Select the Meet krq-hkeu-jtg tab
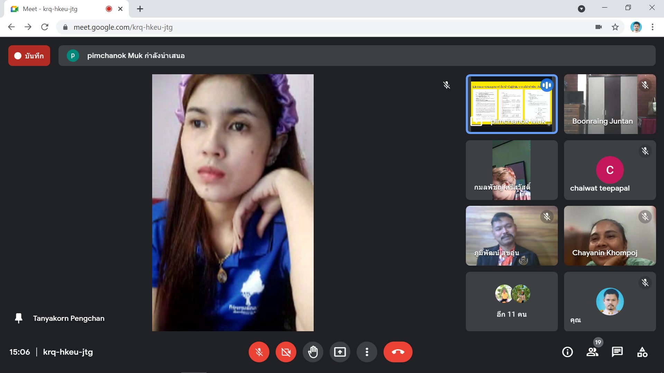Viewport: 664px width, 373px height. [x=50, y=9]
